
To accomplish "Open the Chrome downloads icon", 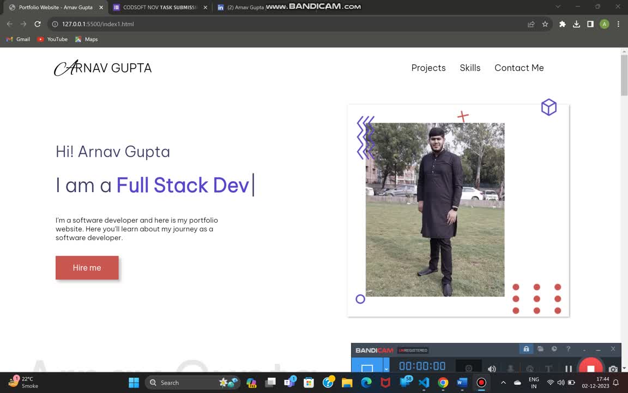I will pos(576,24).
